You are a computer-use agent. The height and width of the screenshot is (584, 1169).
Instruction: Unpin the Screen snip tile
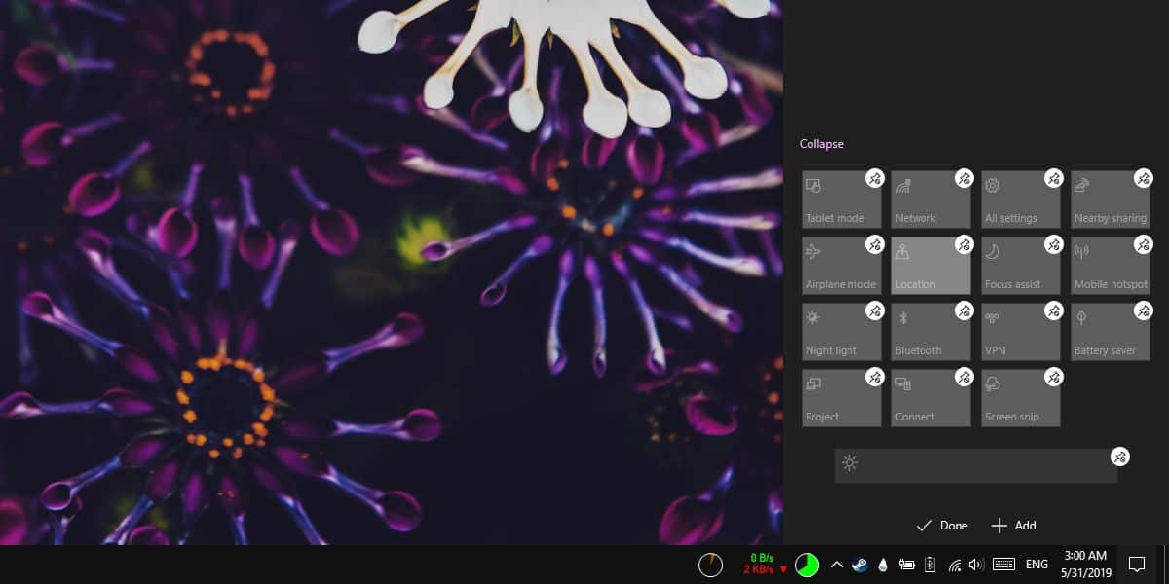coord(1053,377)
